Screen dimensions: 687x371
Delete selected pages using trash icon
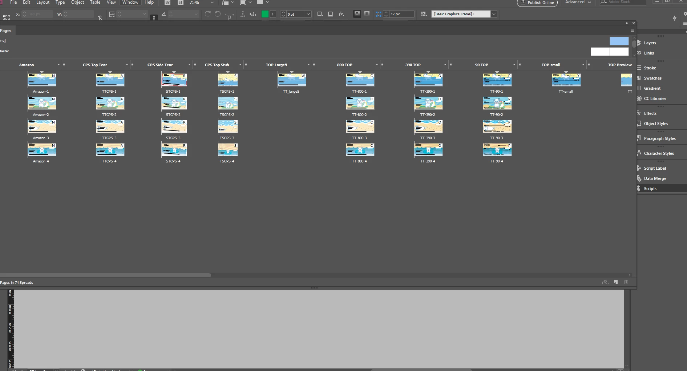(626, 282)
